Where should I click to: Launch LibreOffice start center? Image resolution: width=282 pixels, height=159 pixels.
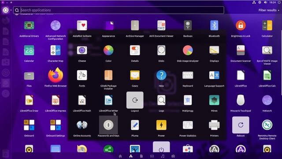tap(241, 76)
